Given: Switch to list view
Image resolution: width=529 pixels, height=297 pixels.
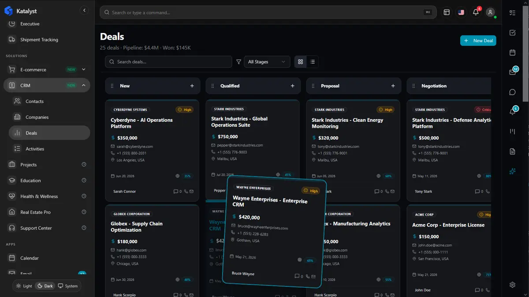Looking at the screenshot, I should coord(313,62).
